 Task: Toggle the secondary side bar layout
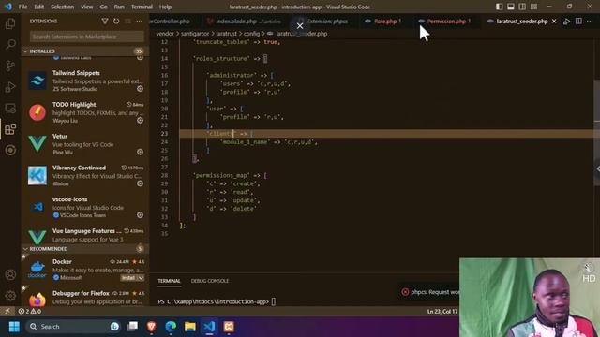(x=522, y=7)
